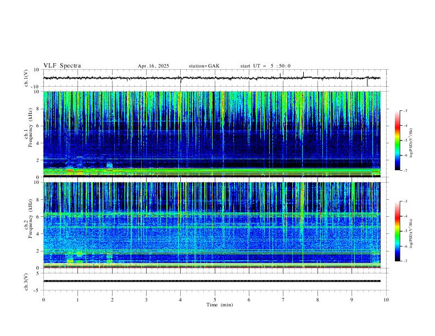Click the ch.1 waveform trace plot
Screen dimensions: 435x336
[212, 78]
